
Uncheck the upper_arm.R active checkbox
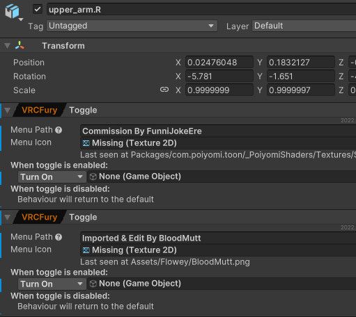coord(38,10)
